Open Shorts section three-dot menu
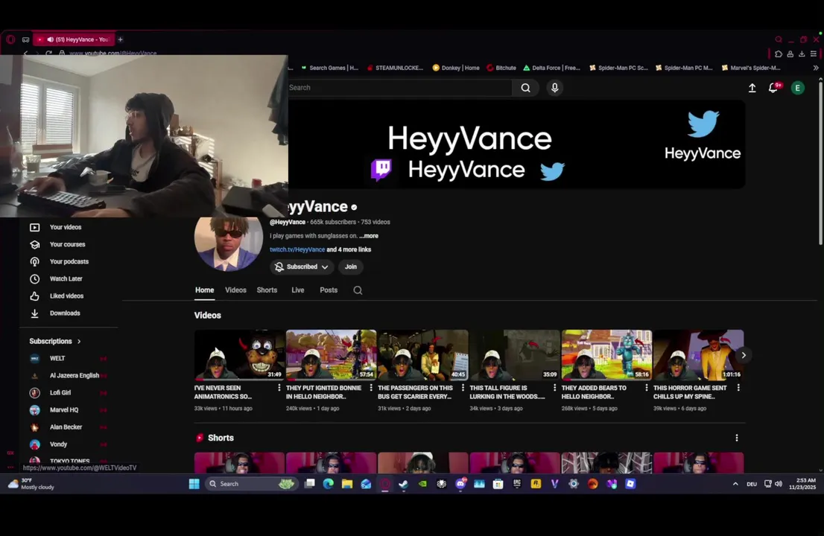 click(737, 438)
